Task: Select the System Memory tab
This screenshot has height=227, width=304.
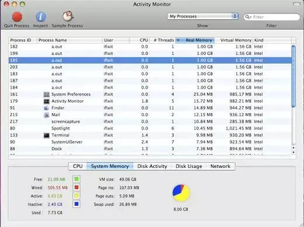Action: coord(110,166)
